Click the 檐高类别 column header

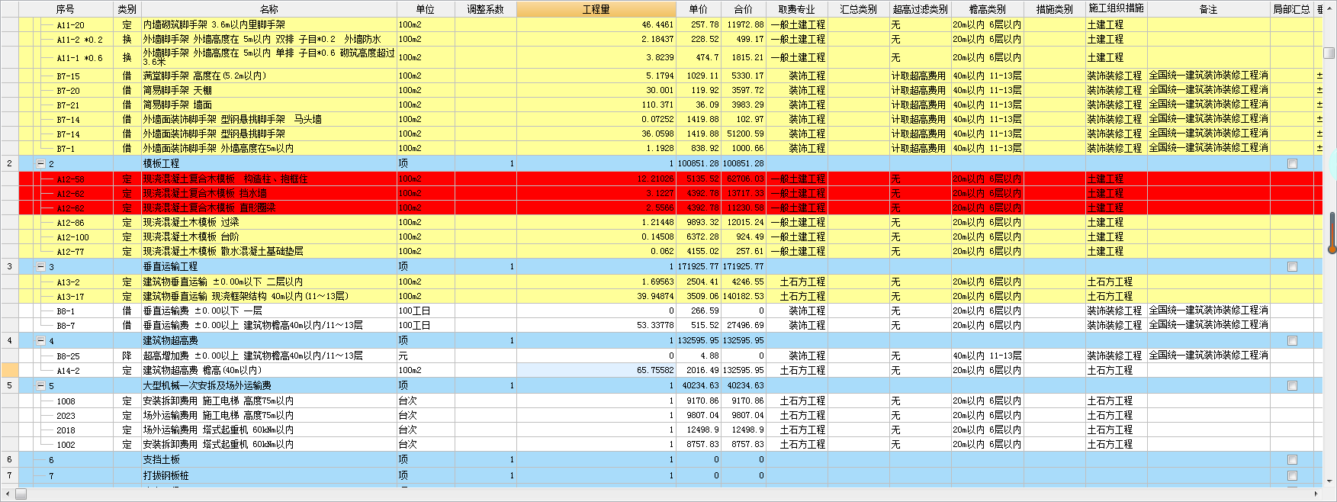(988, 9)
